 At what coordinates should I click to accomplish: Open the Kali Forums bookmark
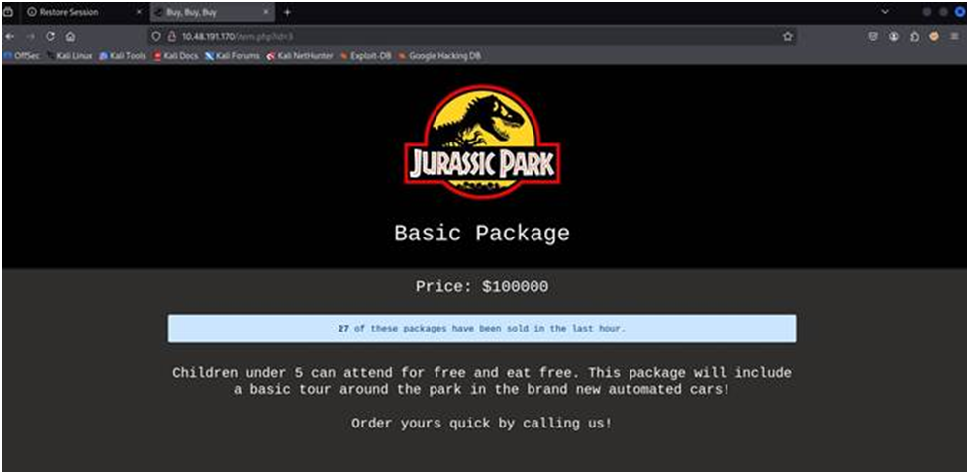click(233, 56)
